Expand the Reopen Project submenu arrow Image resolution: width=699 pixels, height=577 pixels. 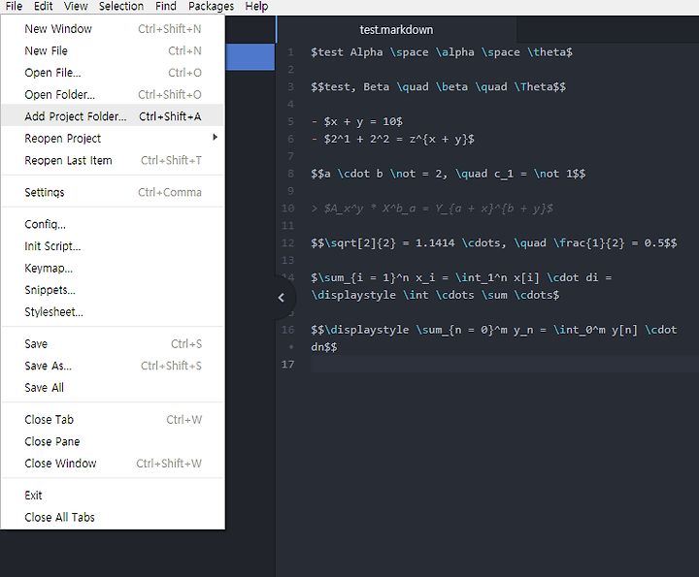tap(216, 137)
